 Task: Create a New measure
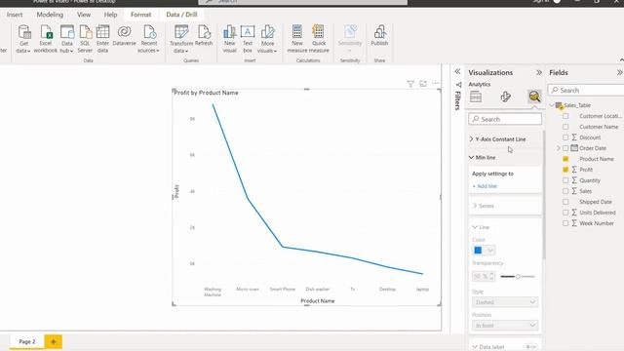(x=297, y=39)
